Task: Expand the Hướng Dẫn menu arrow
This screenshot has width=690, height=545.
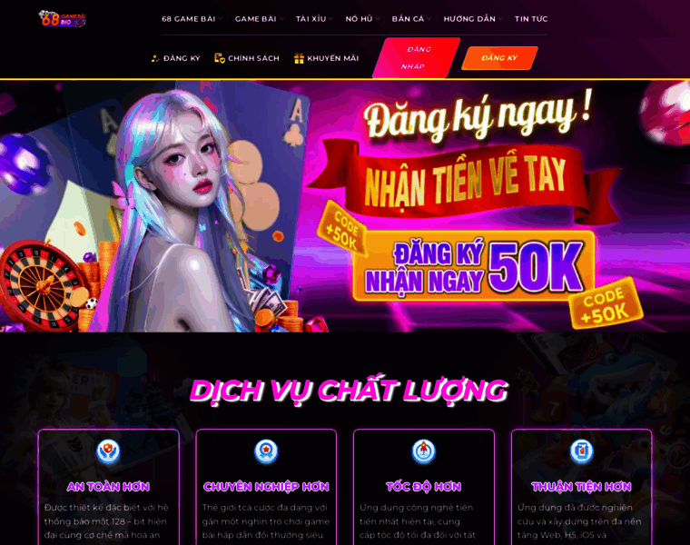Action: (500, 19)
